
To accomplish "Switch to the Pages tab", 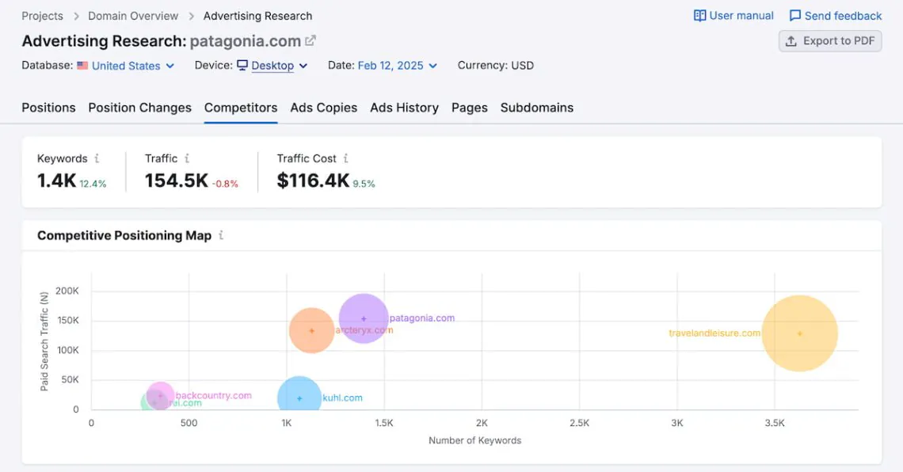I will pyautogui.click(x=470, y=108).
